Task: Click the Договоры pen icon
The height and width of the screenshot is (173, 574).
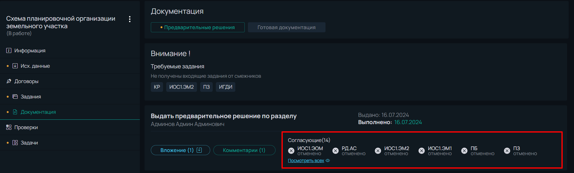Action: tap(9, 81)
